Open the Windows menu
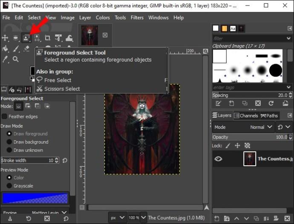The image size is (294, 224). coord(159,17)
